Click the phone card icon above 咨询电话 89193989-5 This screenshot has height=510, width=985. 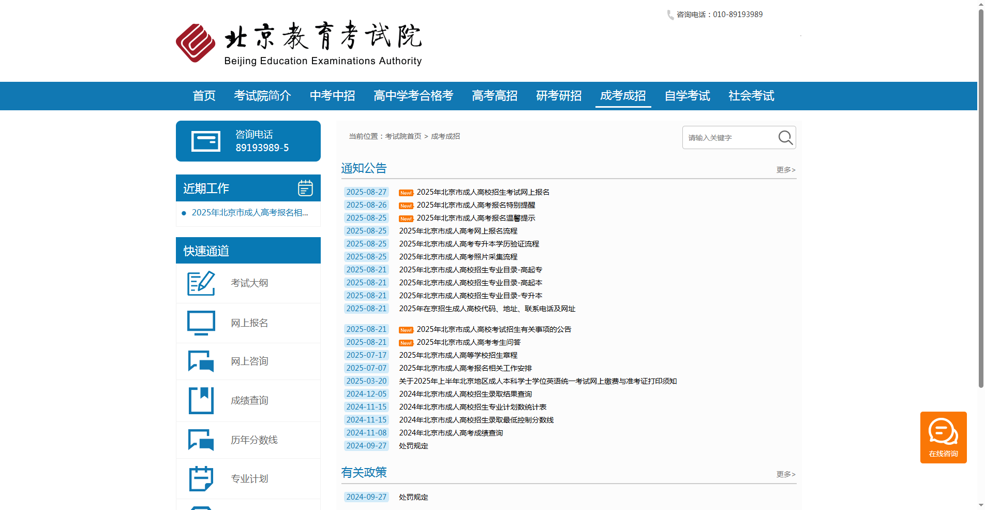205,140
